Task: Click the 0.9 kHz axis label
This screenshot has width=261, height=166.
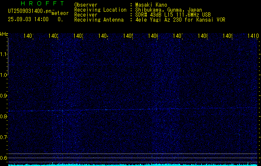Action: [3, 96]
